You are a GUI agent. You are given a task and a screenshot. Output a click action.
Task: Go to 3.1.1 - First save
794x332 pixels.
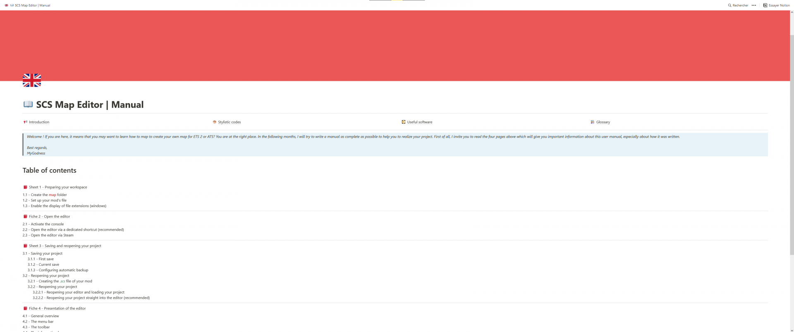(x=41, y=259)
